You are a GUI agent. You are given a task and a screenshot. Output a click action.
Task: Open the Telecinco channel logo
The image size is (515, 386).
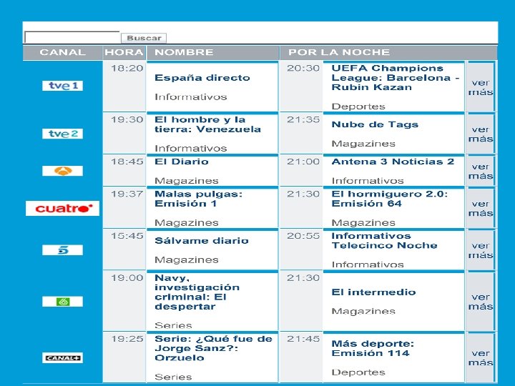(62, 250)
